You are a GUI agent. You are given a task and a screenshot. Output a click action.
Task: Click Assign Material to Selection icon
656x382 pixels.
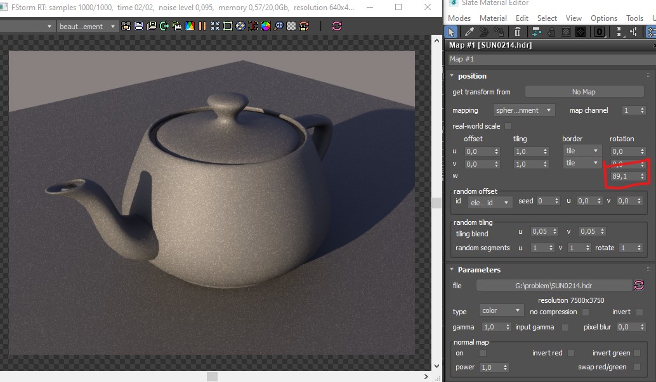[x=499, y=32]
